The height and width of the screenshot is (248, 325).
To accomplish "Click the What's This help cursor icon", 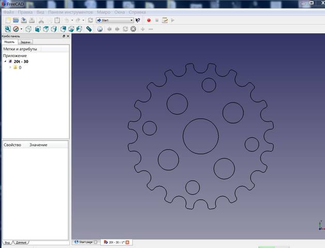I will point(138,20).
